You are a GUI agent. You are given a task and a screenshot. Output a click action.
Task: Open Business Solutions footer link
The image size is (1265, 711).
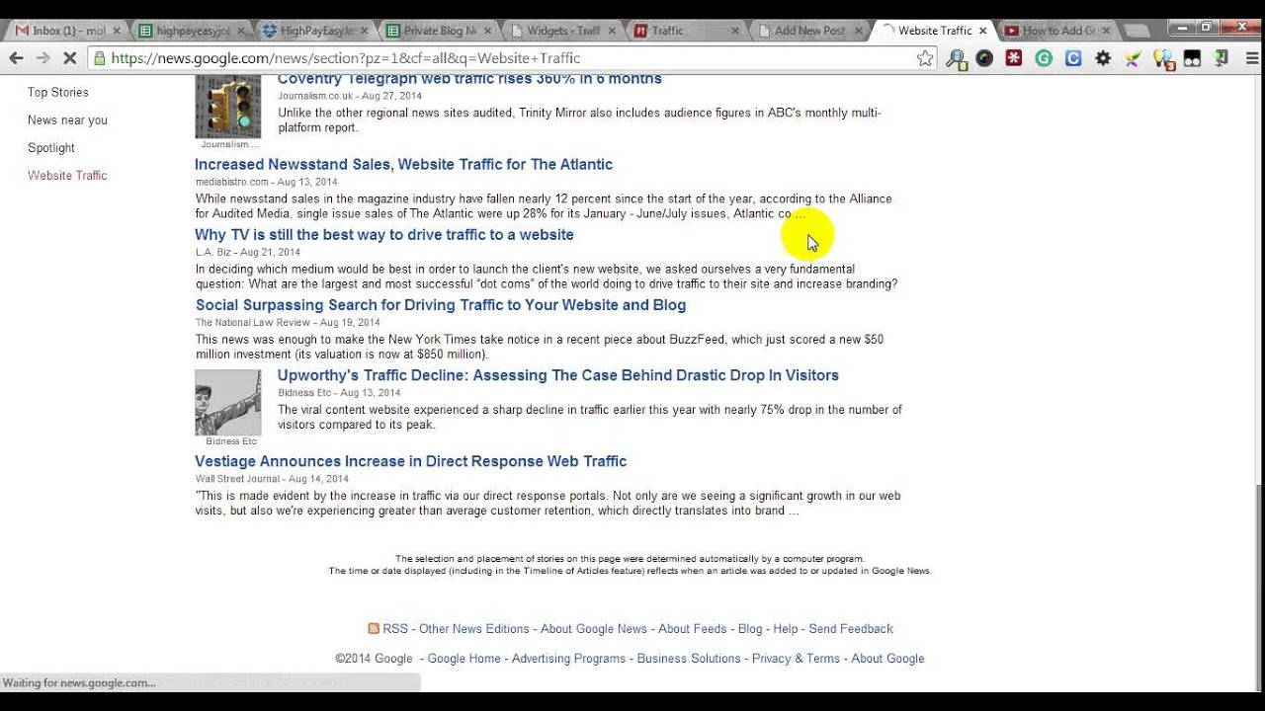[x=689, y=659]
